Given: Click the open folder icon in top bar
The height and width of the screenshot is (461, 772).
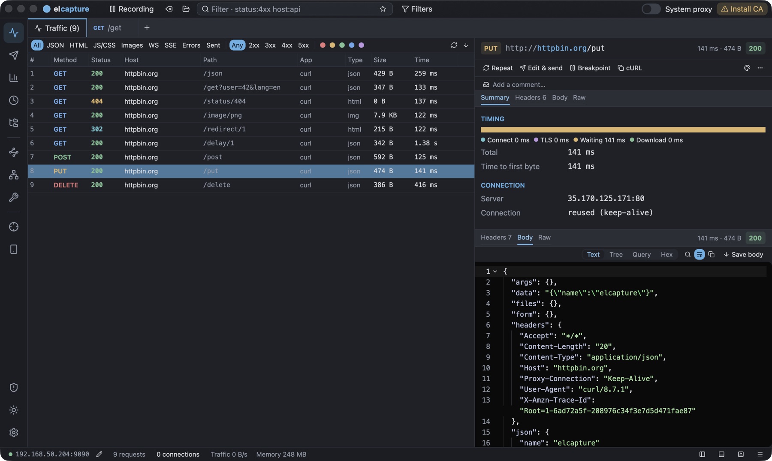Looking at the screenshot, I should coord(186,9).
